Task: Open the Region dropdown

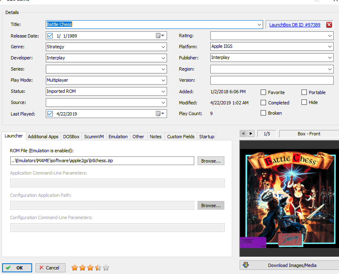Action: pos(330,69)
